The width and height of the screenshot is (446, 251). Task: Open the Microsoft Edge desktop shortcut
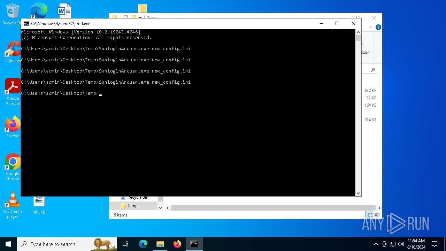pos(39,10)
